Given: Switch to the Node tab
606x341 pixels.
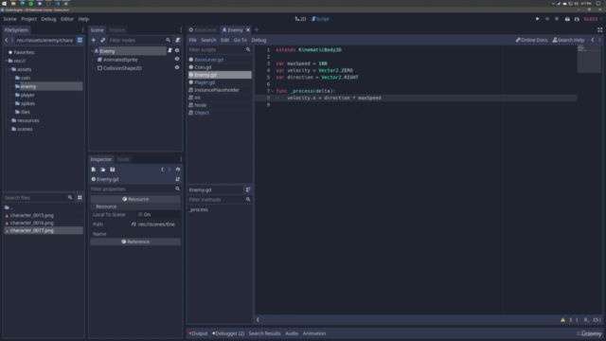Looking at the screenshot, I should [x=123, y=159].
